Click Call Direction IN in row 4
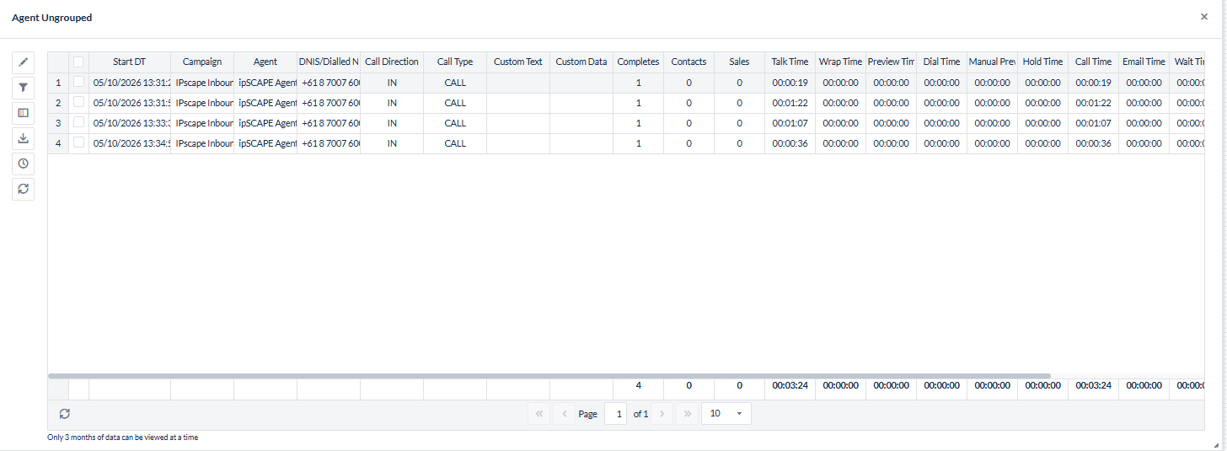1227x451 pixels. coord(392,143)
